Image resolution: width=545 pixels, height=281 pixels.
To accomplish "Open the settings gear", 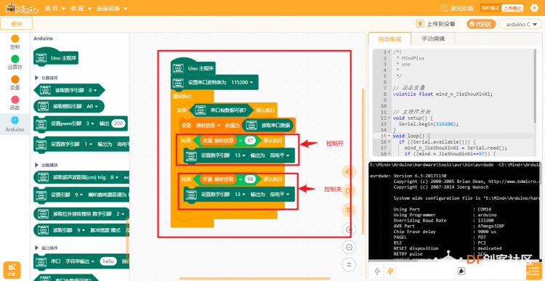I will [534, 8].
